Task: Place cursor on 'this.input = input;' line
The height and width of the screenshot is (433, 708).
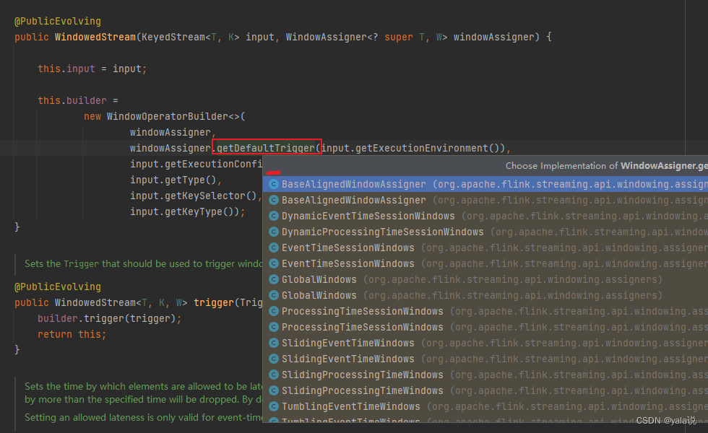Action: [92, 69]
